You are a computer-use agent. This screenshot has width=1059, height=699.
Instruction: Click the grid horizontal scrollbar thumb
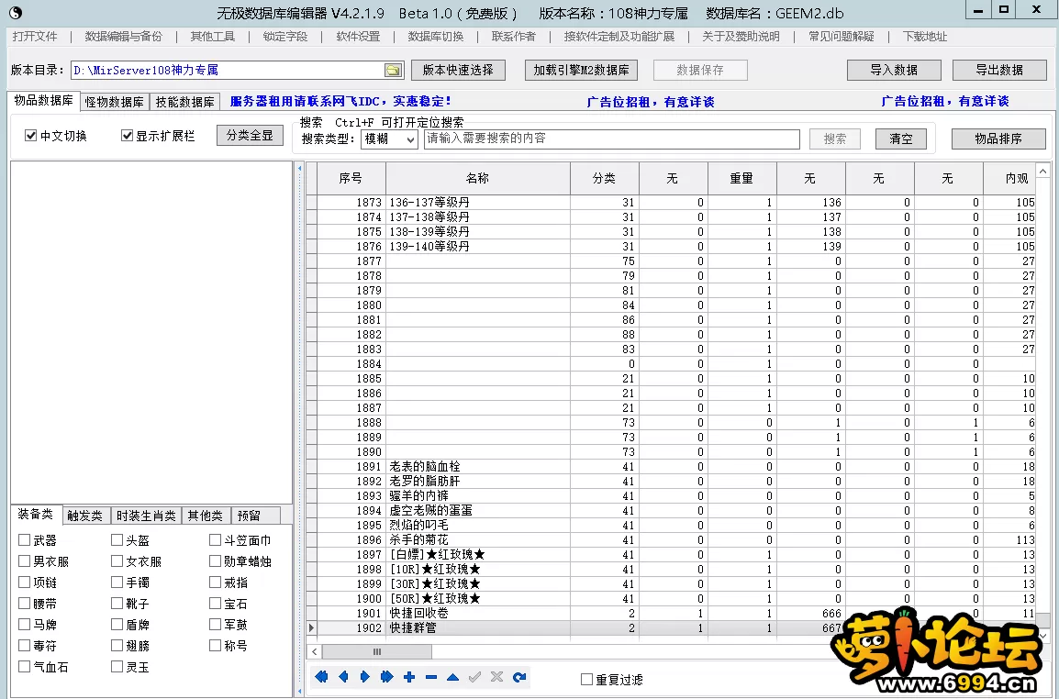(377, 651)
